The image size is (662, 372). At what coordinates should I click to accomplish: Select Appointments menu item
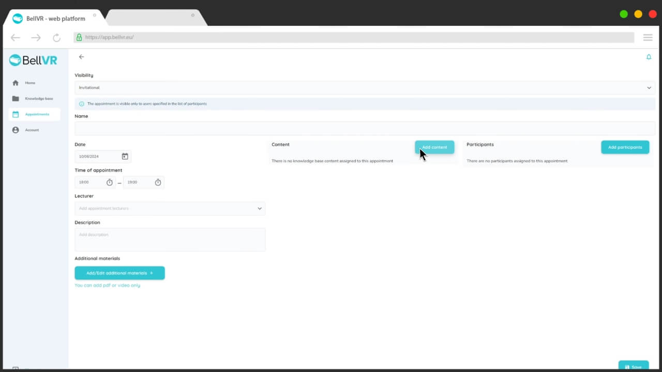(34, 114)
